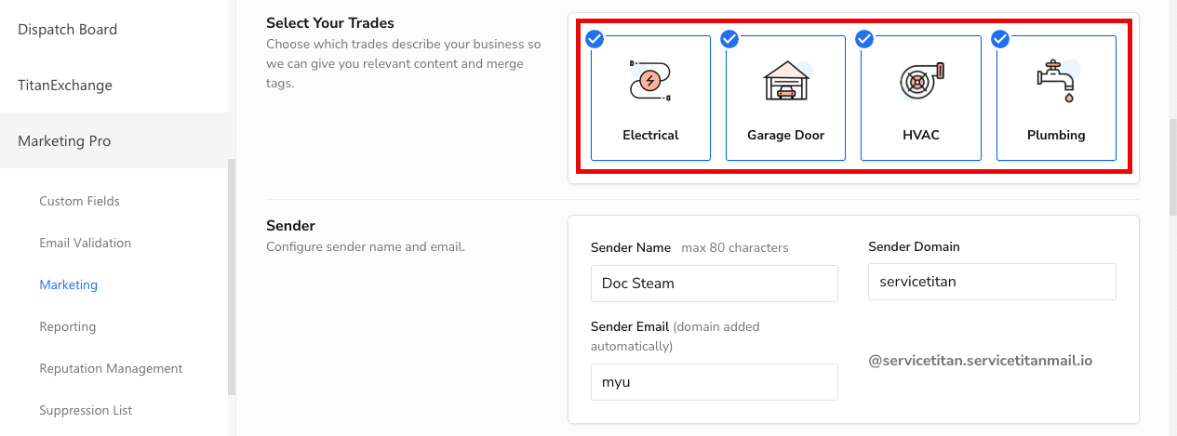Open the Dispatch Board menu item

tap(114, 30)
